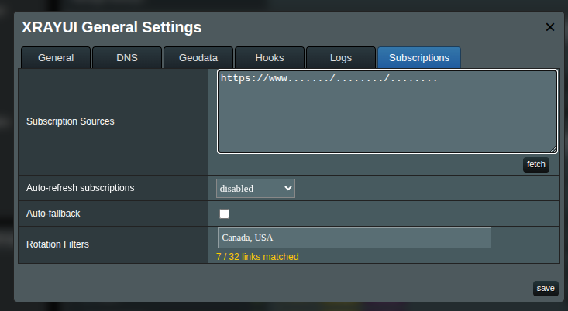Click the Auto-refresh subscriptions label

(81, 188)
